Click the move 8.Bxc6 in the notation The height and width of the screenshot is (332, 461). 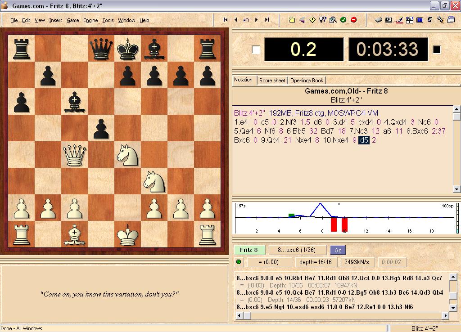click(x=417, y=131)
